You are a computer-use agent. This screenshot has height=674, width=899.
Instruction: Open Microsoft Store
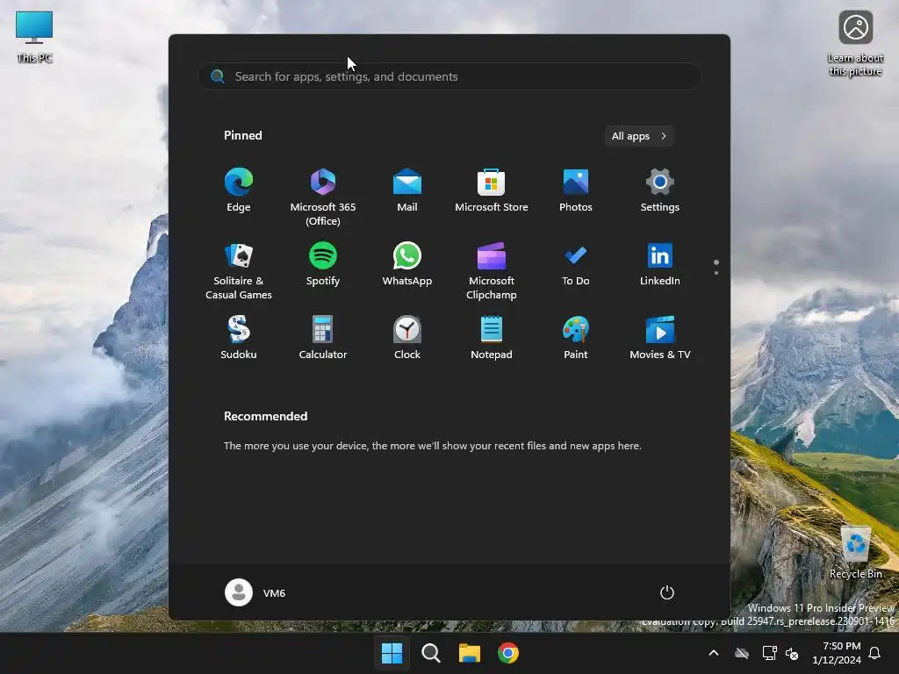click(492, 190)
